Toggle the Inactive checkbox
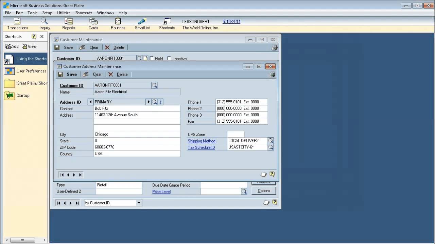Screen dimensions: 435x244 (169, 58)
